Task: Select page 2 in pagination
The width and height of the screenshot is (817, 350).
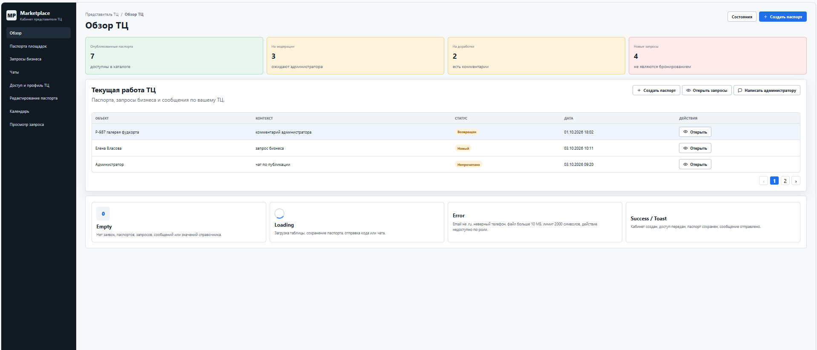Action: click(x=785, y=181)
